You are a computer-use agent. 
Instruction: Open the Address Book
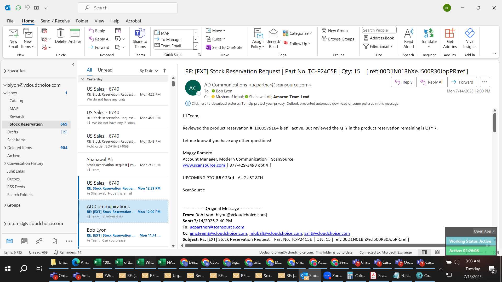(x=379, y=38)
